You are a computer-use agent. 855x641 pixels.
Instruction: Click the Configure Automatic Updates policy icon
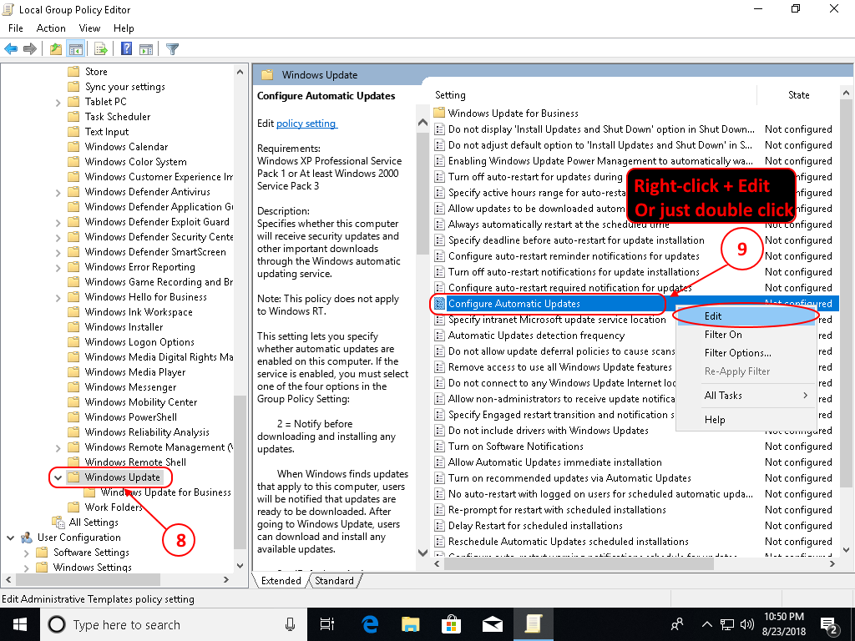click(439, 304)
